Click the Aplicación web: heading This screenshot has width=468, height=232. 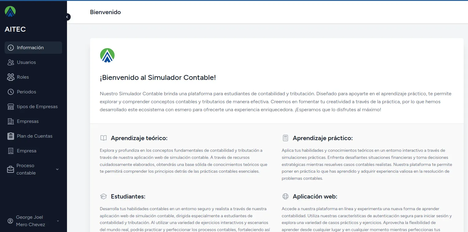315,196
